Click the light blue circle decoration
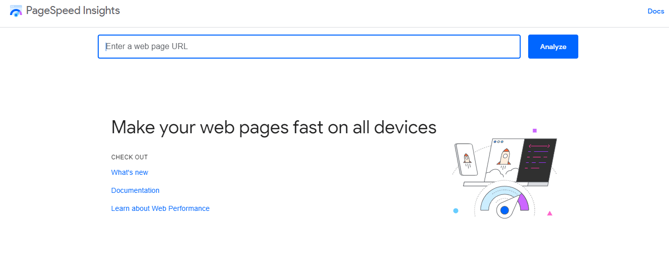 pyautogui.click(x=456, y=211)
